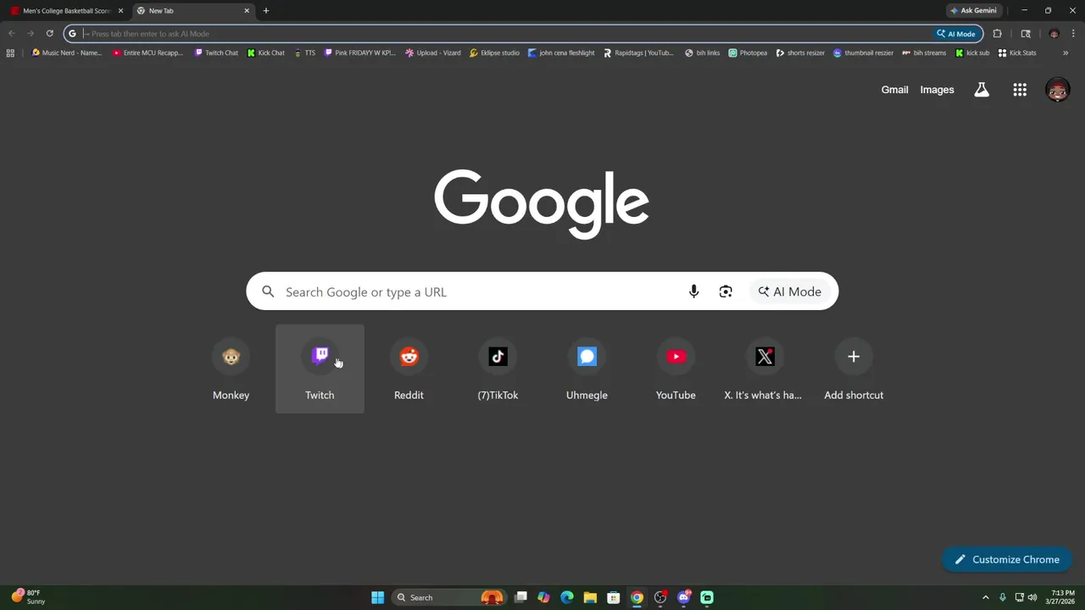Screen dimensions: 1085x610
Task: Open Discord from the taskbar
Action: [x=683, y=597]
